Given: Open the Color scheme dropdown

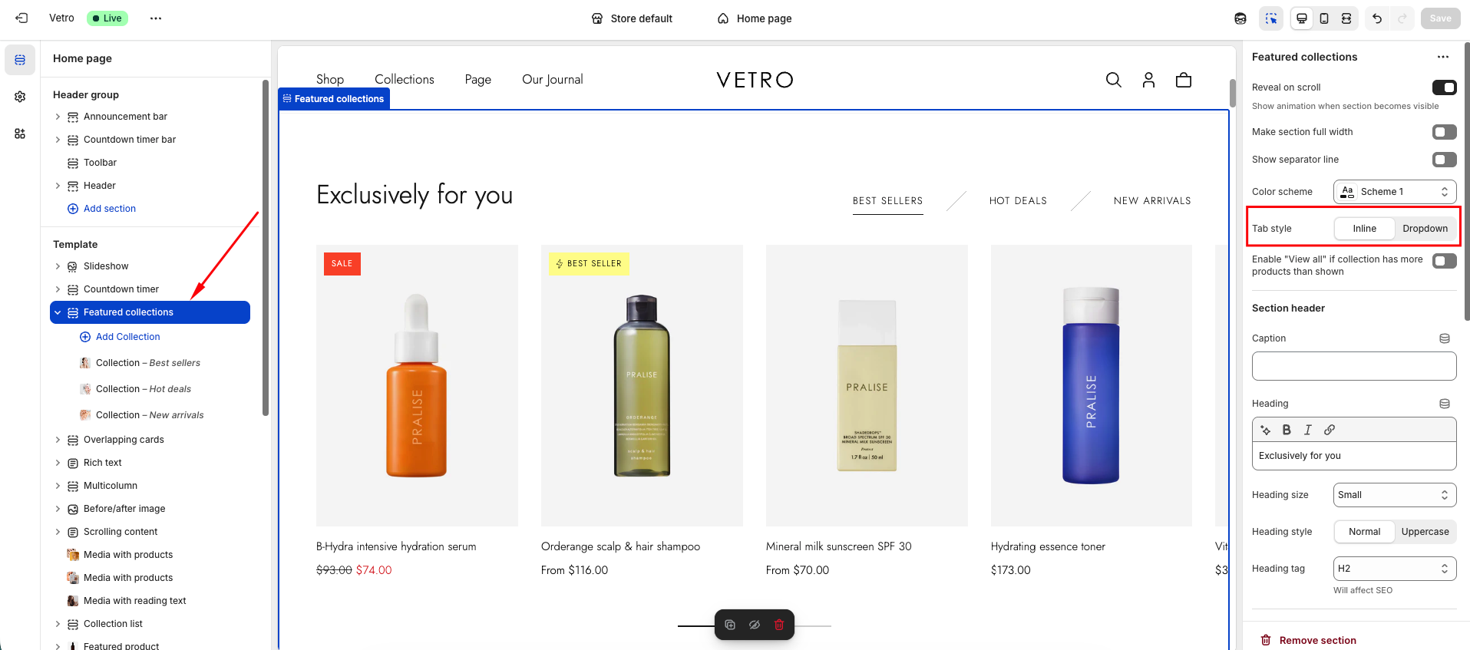Looking at the screenshot, I should pos(1394,192).
